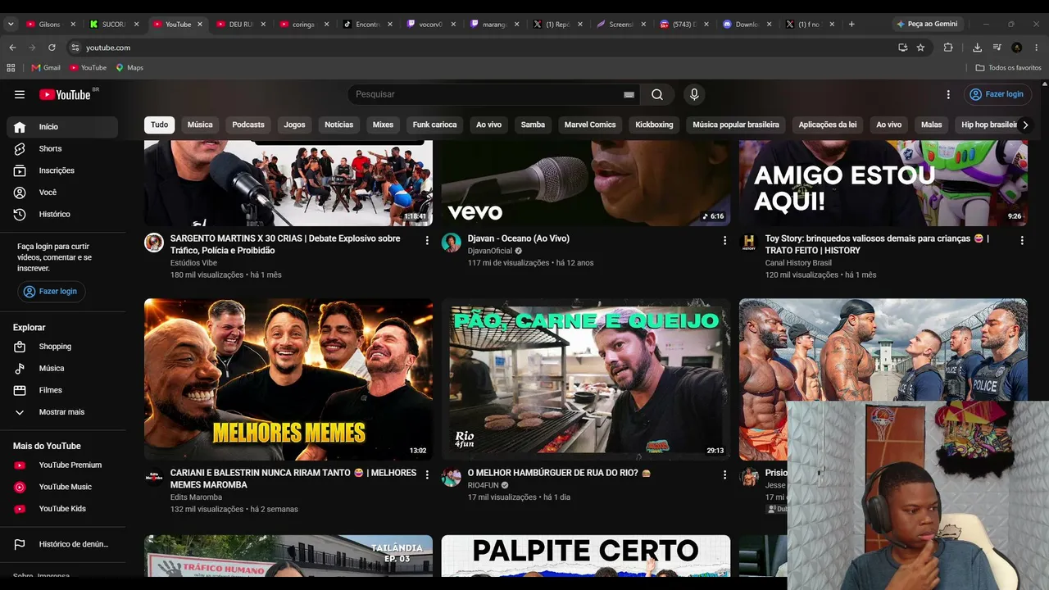Open the Gmail bookmark
This screenshot has height=590, width=1049.
point(46,67)
